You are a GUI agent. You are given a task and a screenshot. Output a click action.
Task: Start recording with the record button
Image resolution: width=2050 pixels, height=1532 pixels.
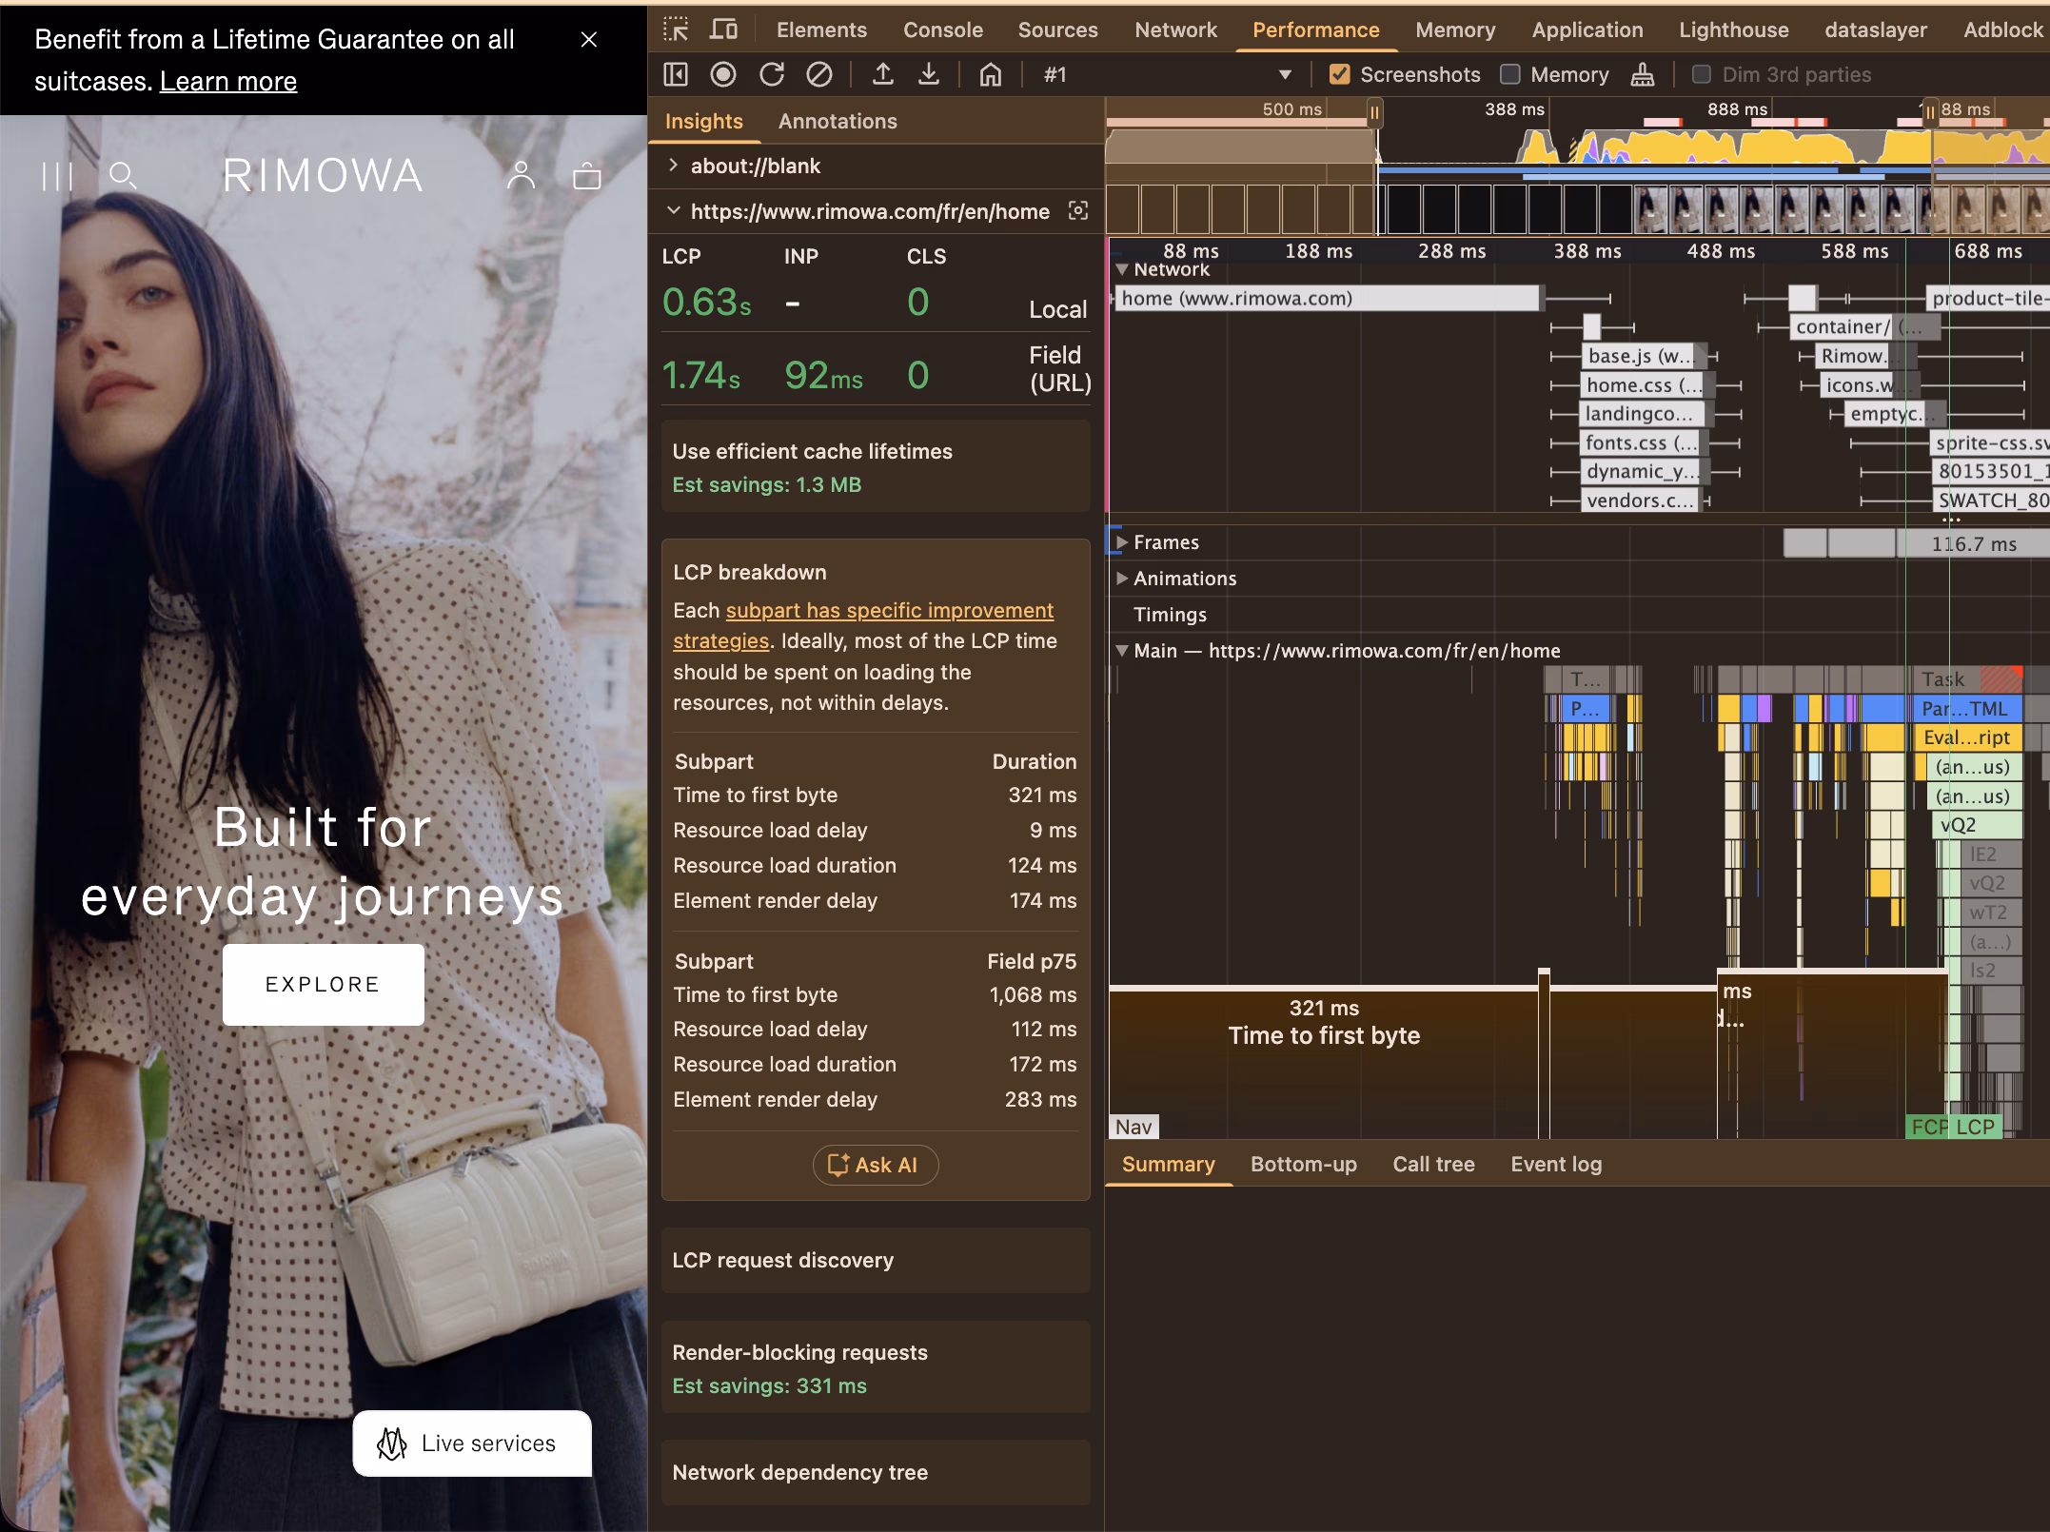tap(723, 74)
